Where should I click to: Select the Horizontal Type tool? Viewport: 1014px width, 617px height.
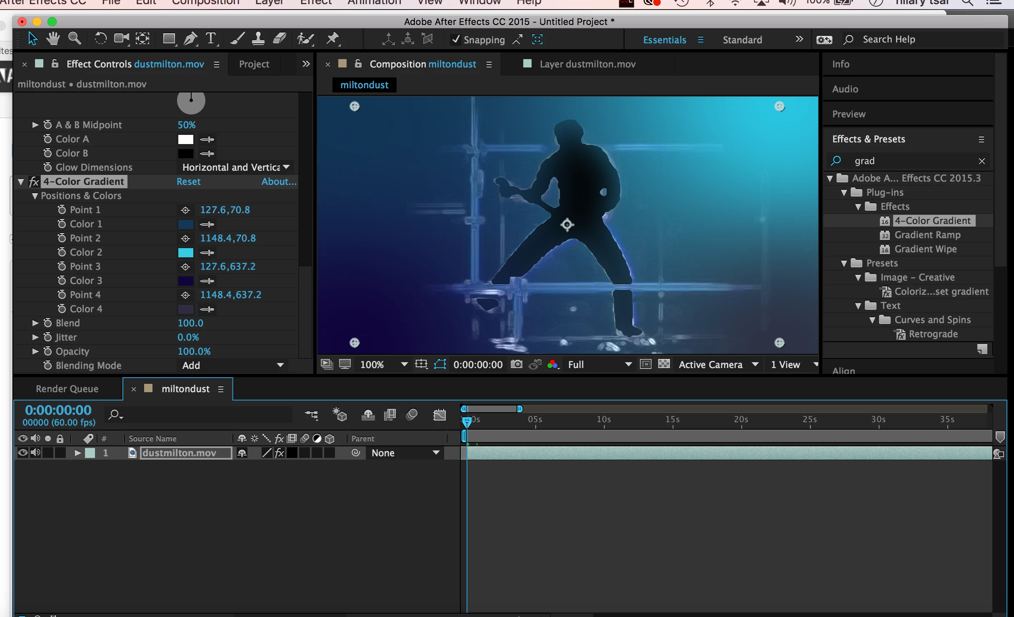click(x=211, y=39)
